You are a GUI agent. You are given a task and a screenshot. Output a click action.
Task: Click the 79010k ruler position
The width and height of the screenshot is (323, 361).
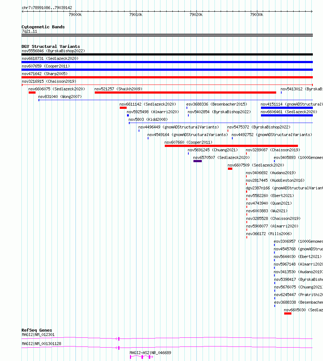(136, 15)
